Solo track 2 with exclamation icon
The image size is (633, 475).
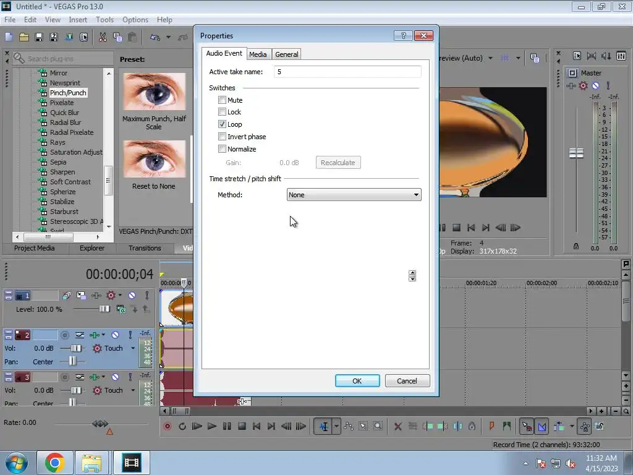130,335
